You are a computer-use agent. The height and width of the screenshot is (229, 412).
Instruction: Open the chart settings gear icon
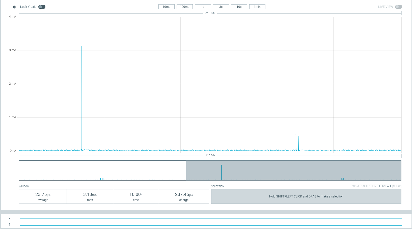tap(14, 7)
